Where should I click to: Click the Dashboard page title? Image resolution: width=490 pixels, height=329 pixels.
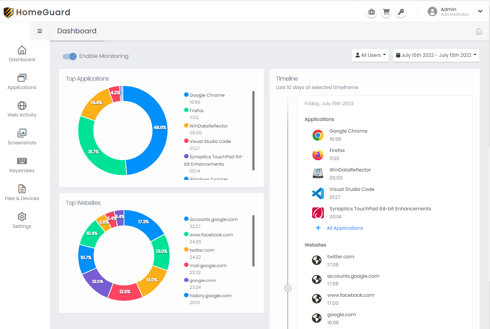tap(77, 31)
